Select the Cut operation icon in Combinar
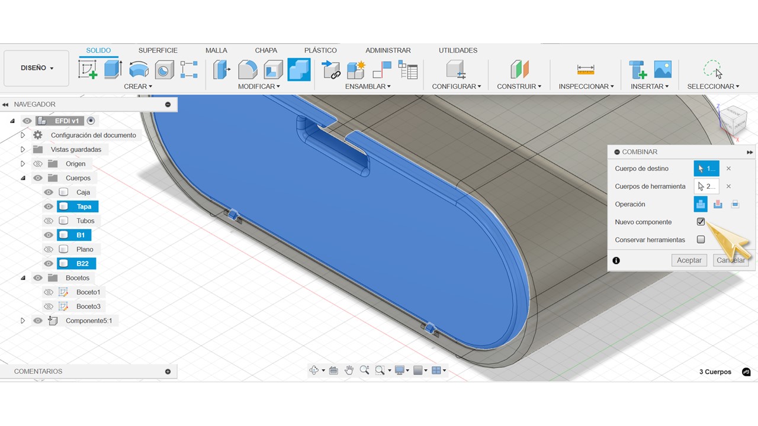 click(718, 204)
